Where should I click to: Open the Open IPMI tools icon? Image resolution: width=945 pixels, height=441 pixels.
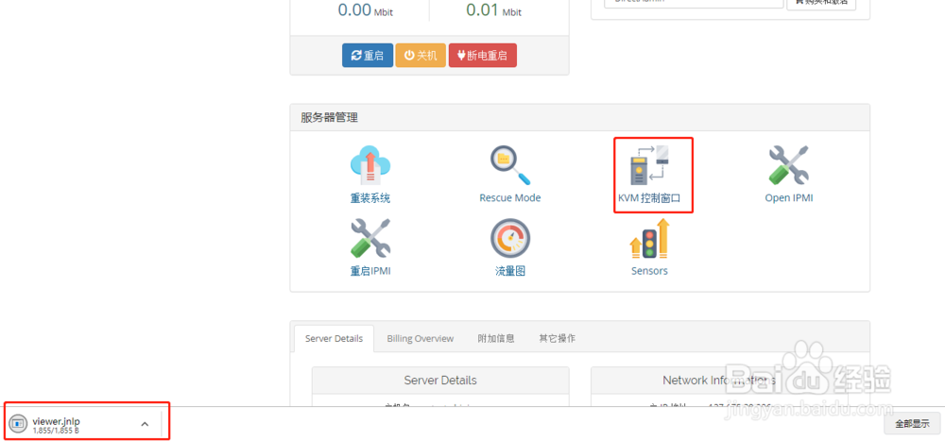(789, 165)
